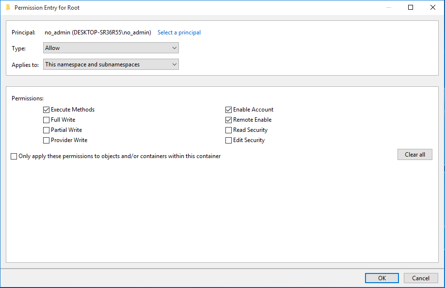The width and height of the screenshot is (445, 288).
Task: Enable the Read Security permission
Action: coord(228,130)
